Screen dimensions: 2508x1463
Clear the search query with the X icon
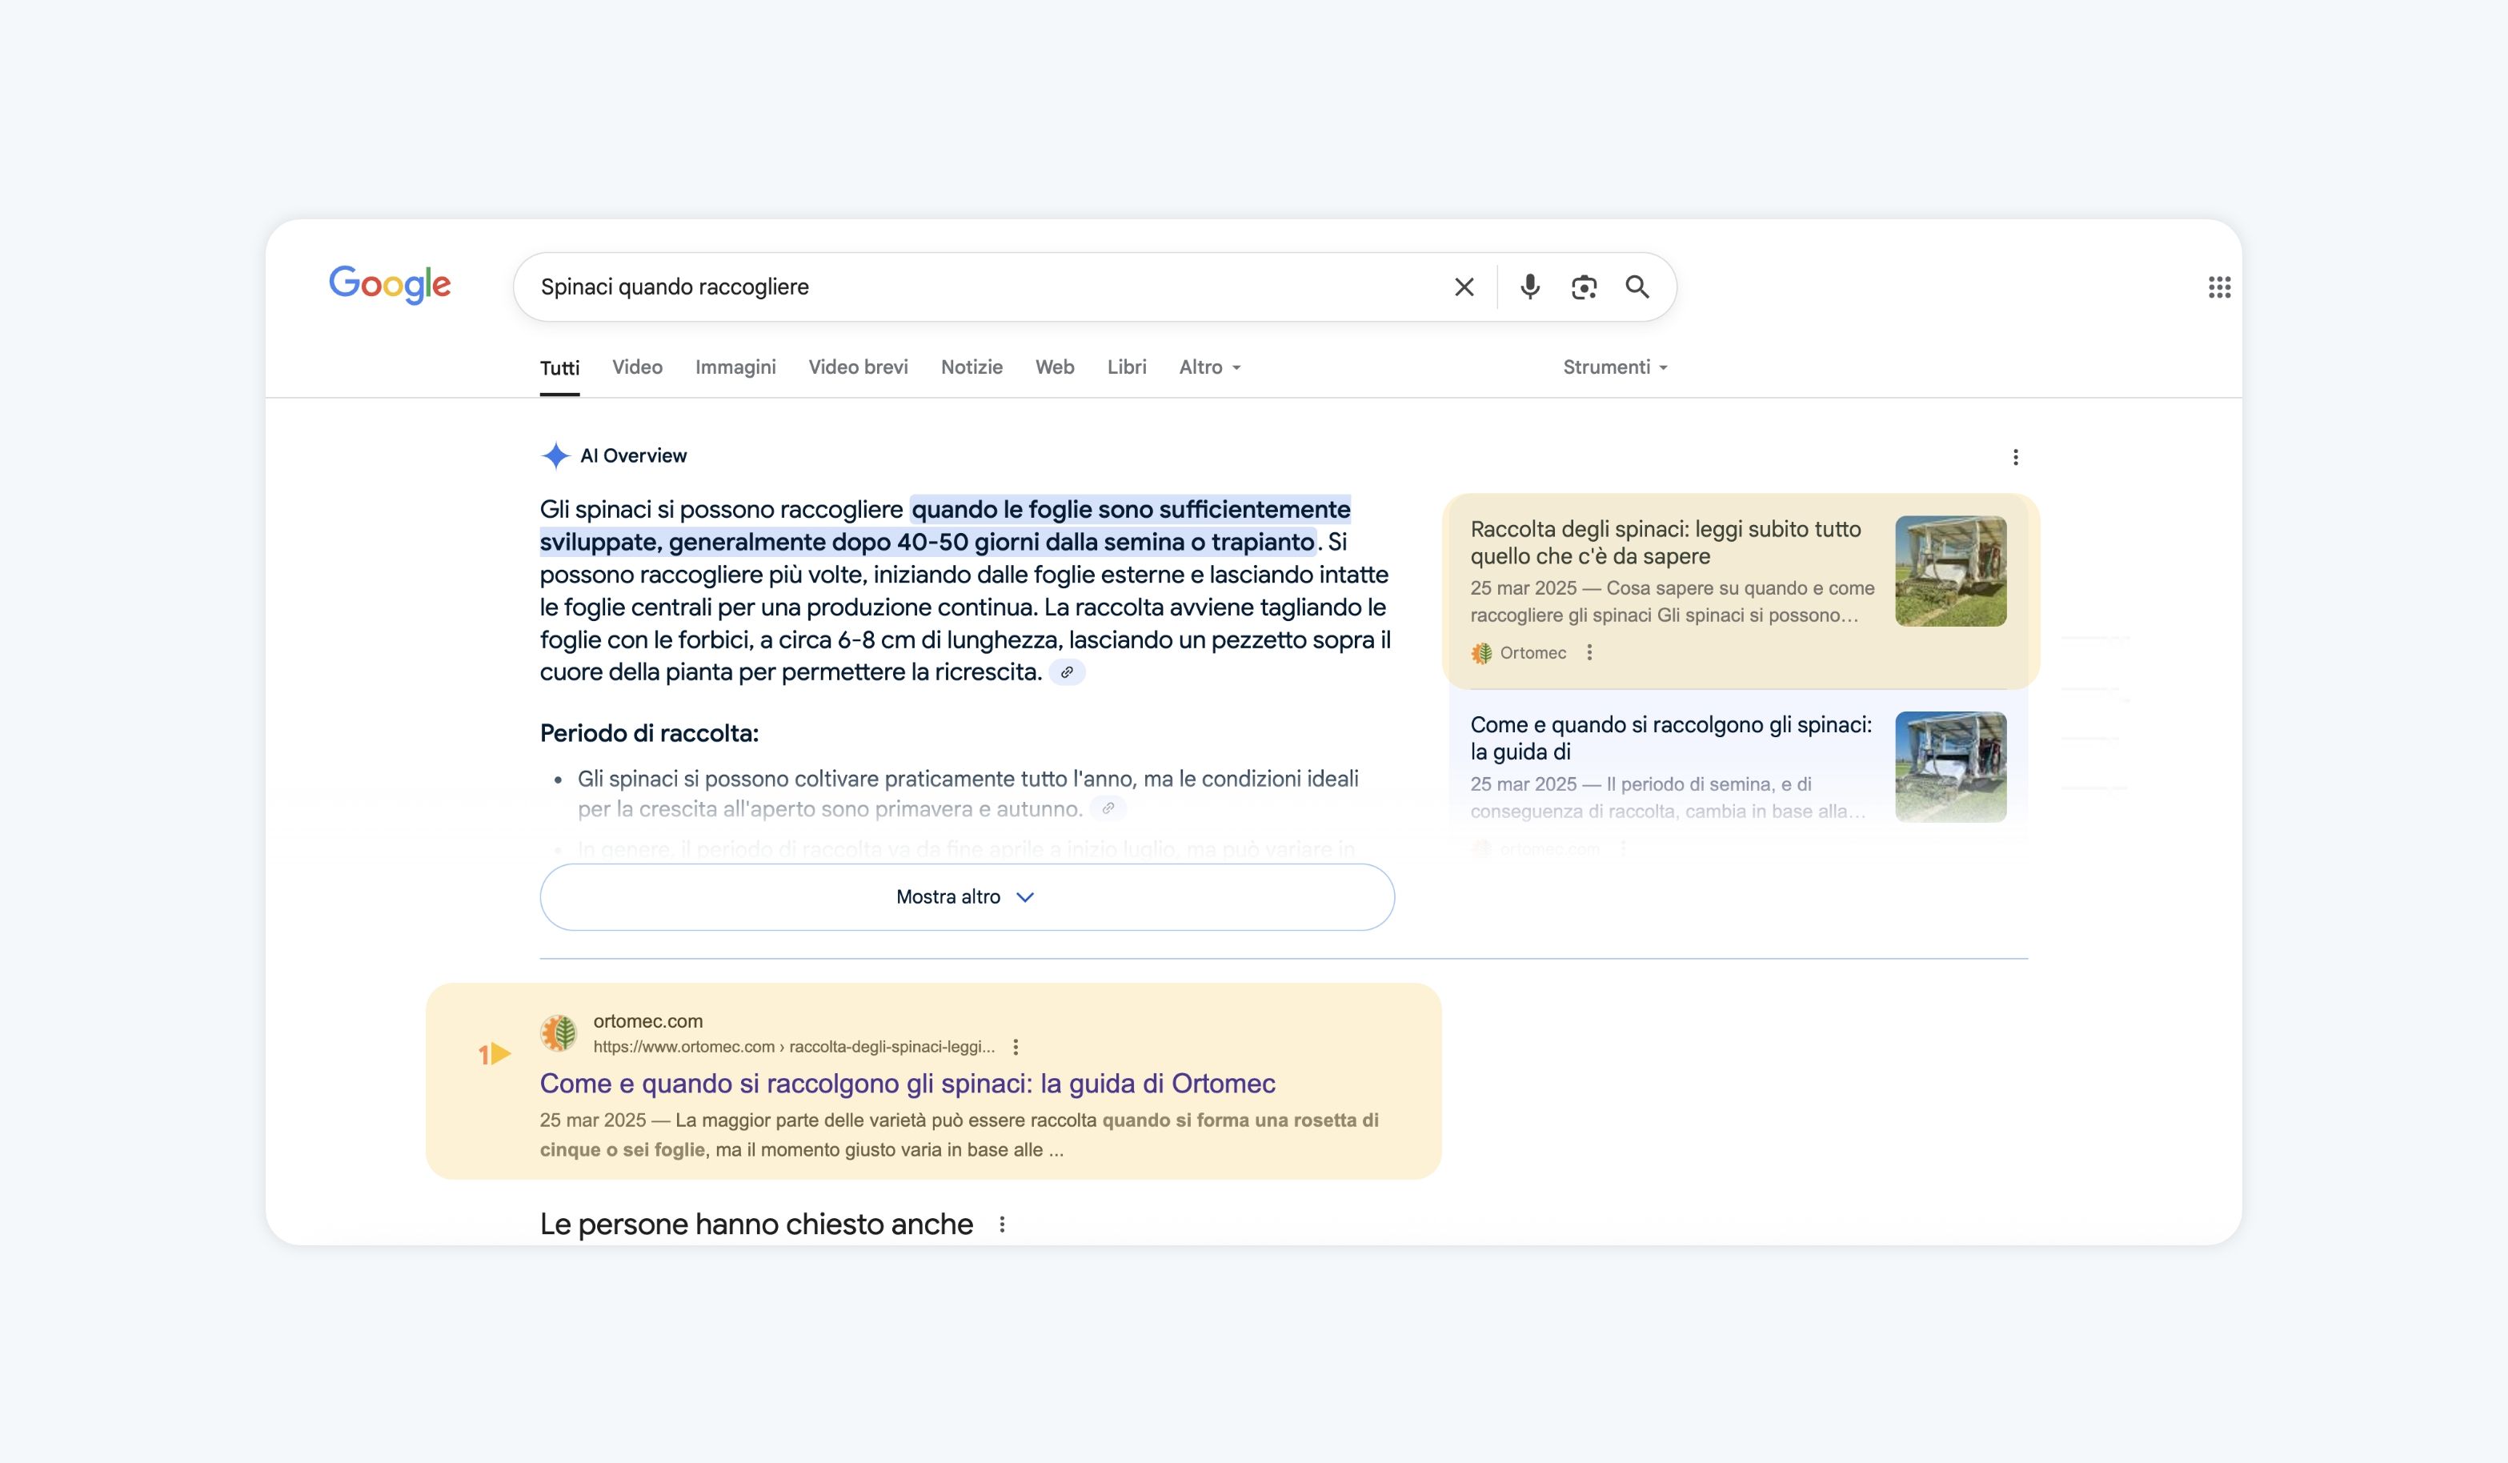tap(1464, 287)
